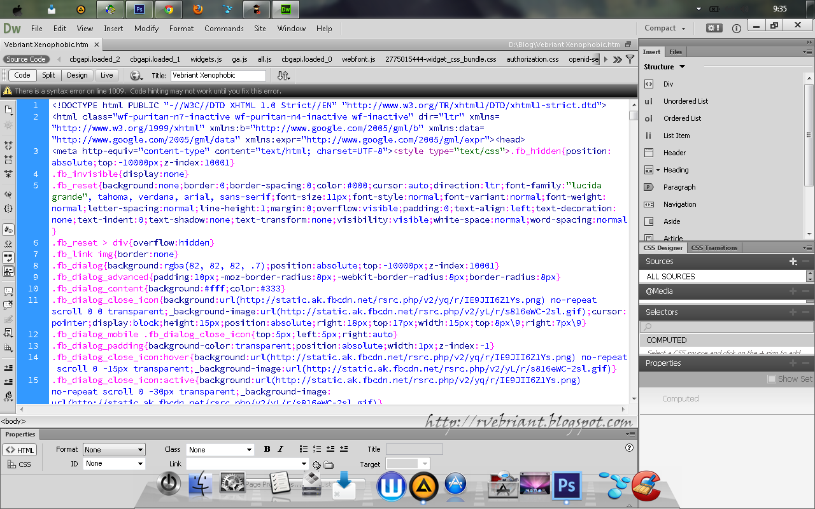Screen dimensions: 815x509
Task: Insert a Navigation element
Action: [x=679, y=204]
